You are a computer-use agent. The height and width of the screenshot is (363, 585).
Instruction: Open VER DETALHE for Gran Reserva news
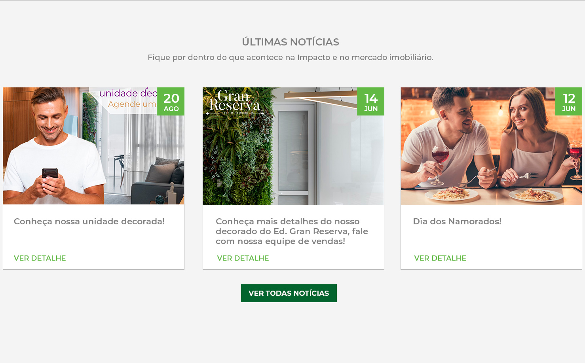click(243, 258)
